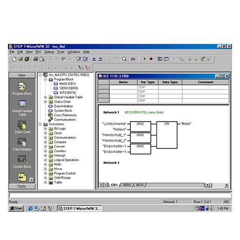Click the View bar header button
The height and width of the screenshot is (240, 240).
[x=22, y=75]
